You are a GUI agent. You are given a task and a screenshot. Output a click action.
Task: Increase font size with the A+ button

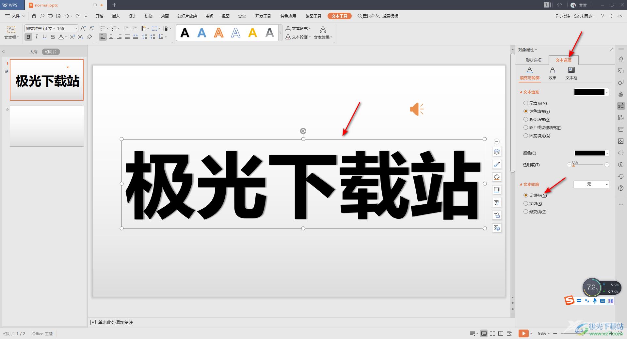coord(83,28)
